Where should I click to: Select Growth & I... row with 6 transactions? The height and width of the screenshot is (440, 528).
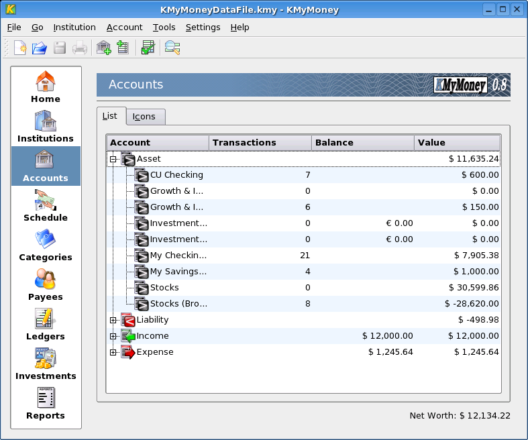point(304,207)
